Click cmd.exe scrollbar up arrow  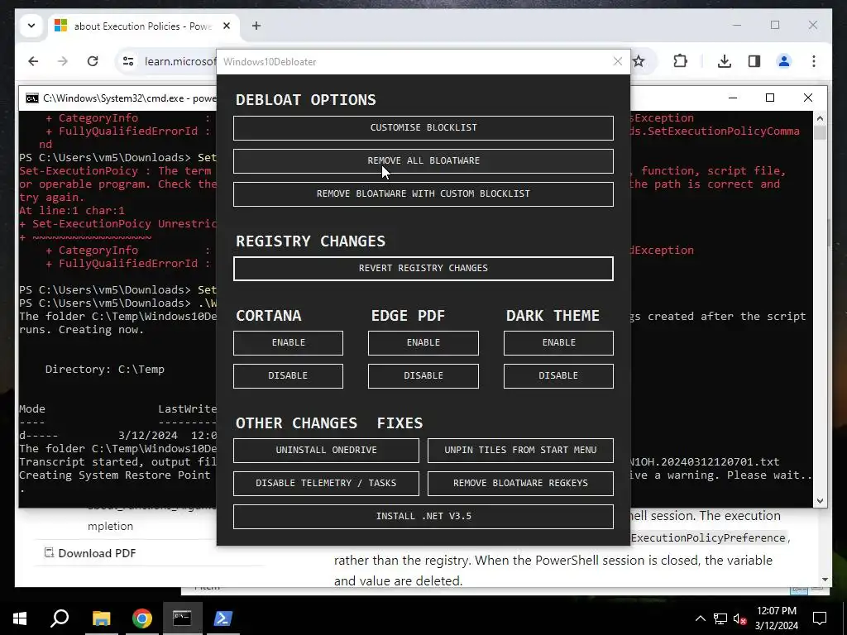click(x=820, y=118)
